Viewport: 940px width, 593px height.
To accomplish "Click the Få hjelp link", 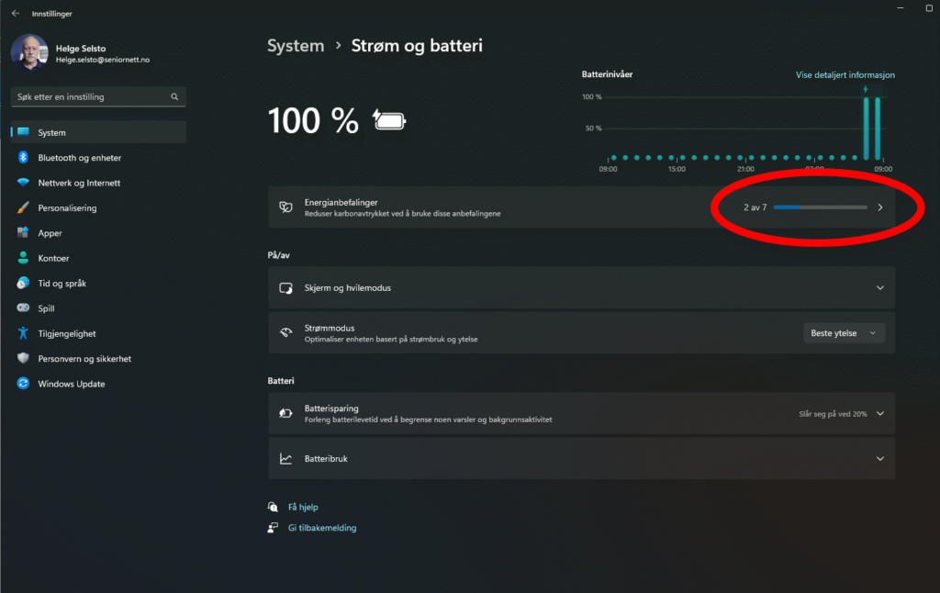I will click(x=303, y=507).
